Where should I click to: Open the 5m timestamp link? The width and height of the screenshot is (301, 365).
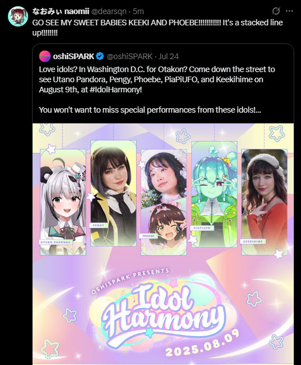click(138, 11)
